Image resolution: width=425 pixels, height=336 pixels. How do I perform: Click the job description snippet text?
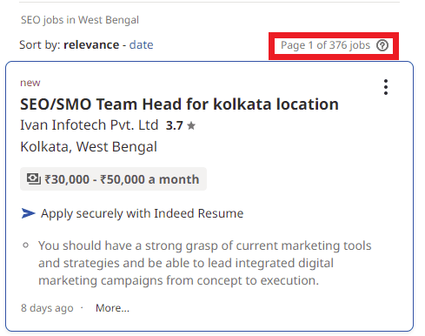pos(205,263)
